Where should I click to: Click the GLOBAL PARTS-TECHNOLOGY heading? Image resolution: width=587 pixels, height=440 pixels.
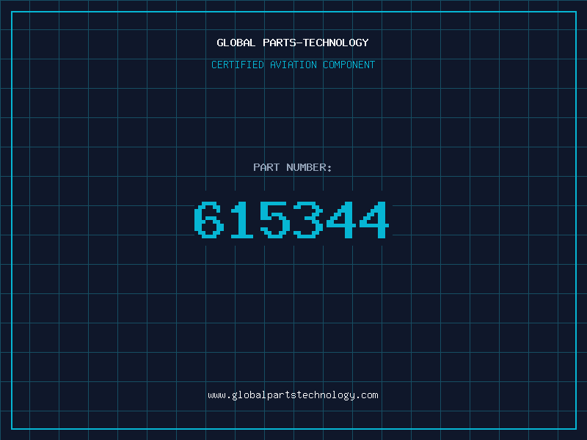click(x=293, y=43)
